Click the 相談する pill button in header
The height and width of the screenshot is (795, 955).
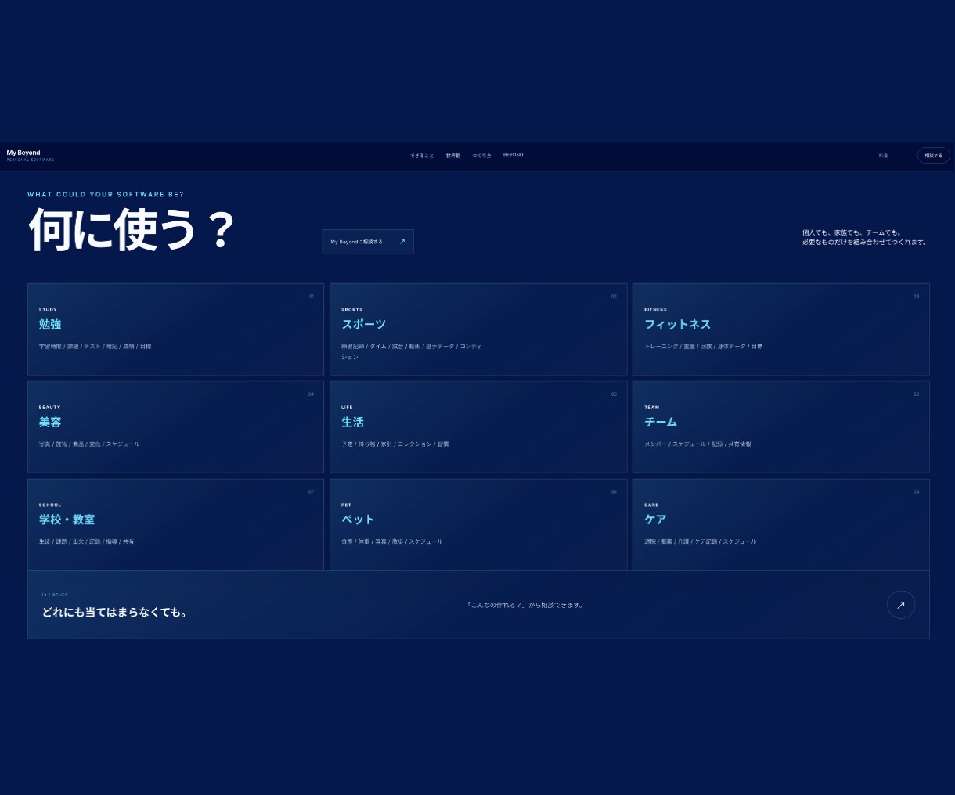point(934,156)
